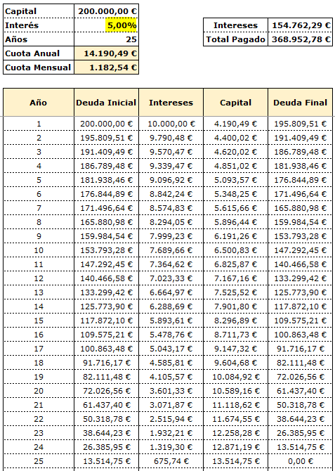This screenshot has width=335, height=471.
Task: Click the Cuota Anual 14.190,49 € cell
Action: point(106,53)
